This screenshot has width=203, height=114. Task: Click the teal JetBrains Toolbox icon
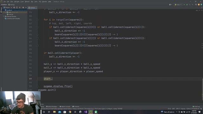[201, 4]
